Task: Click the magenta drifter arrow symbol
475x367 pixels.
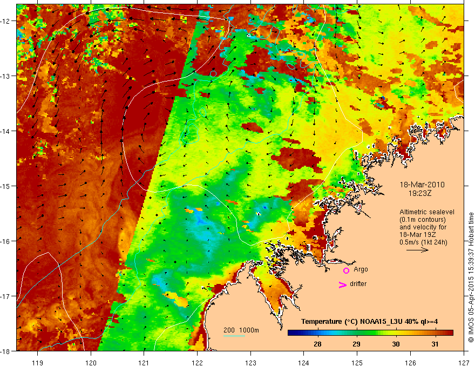Action: point(342,284)
